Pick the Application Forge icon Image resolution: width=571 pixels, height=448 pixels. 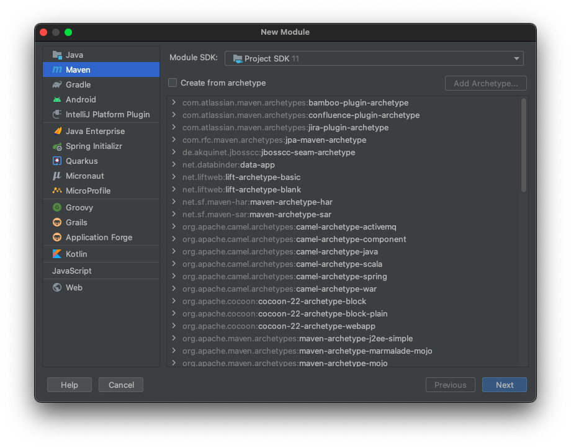click(x=57, y=237)
